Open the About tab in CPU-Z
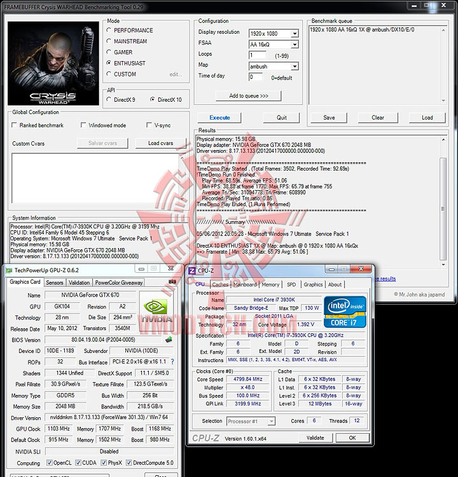458x477 pixels. coord(335,284)
